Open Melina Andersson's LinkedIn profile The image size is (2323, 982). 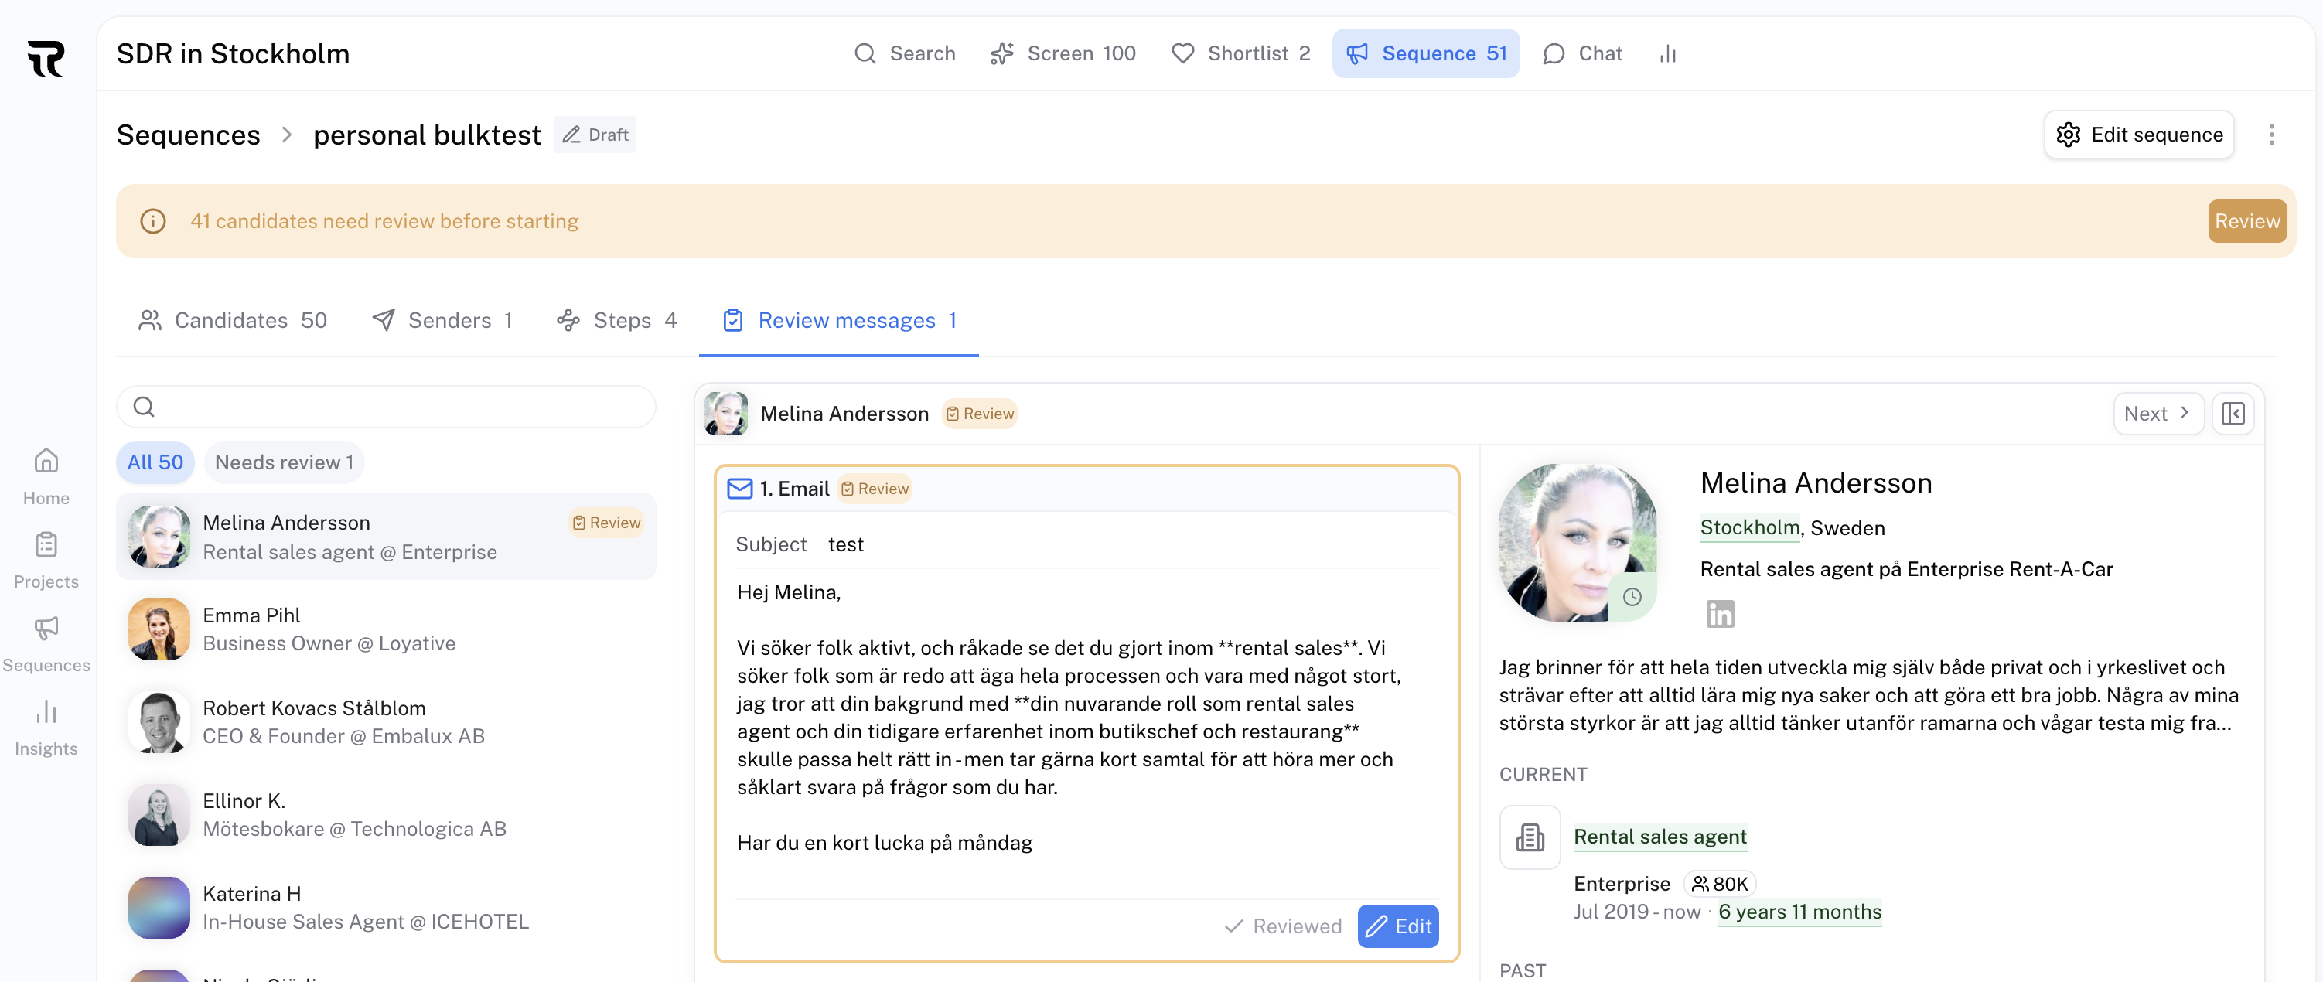click(x=1720, y=614)
